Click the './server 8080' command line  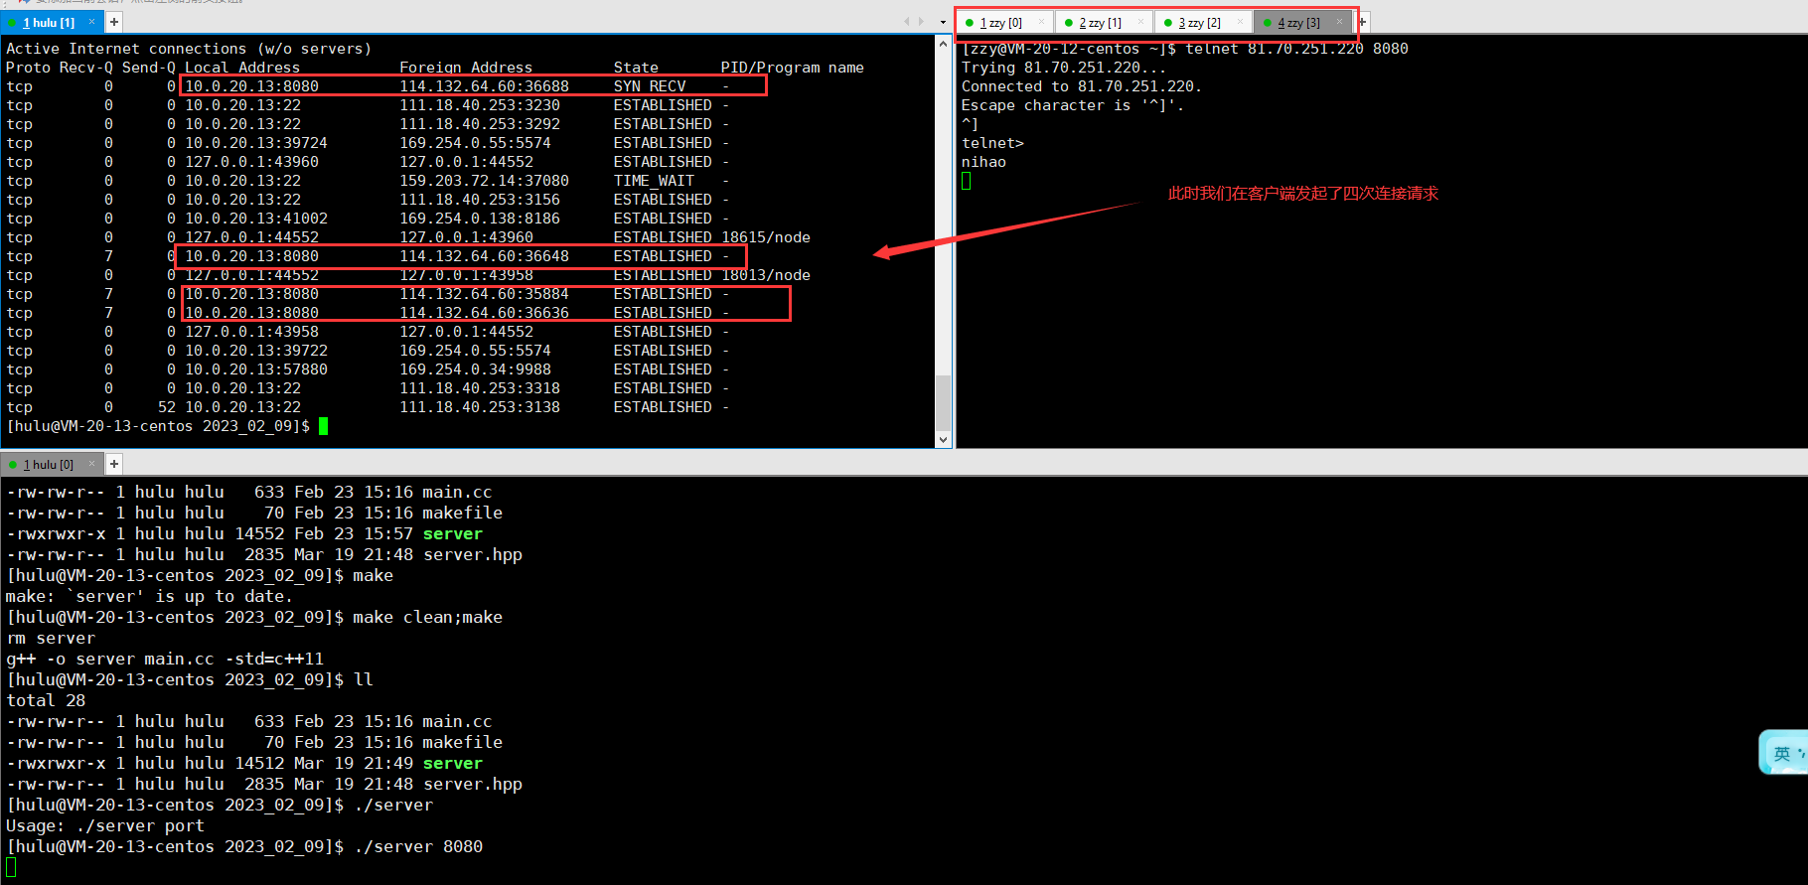point(418,846)
